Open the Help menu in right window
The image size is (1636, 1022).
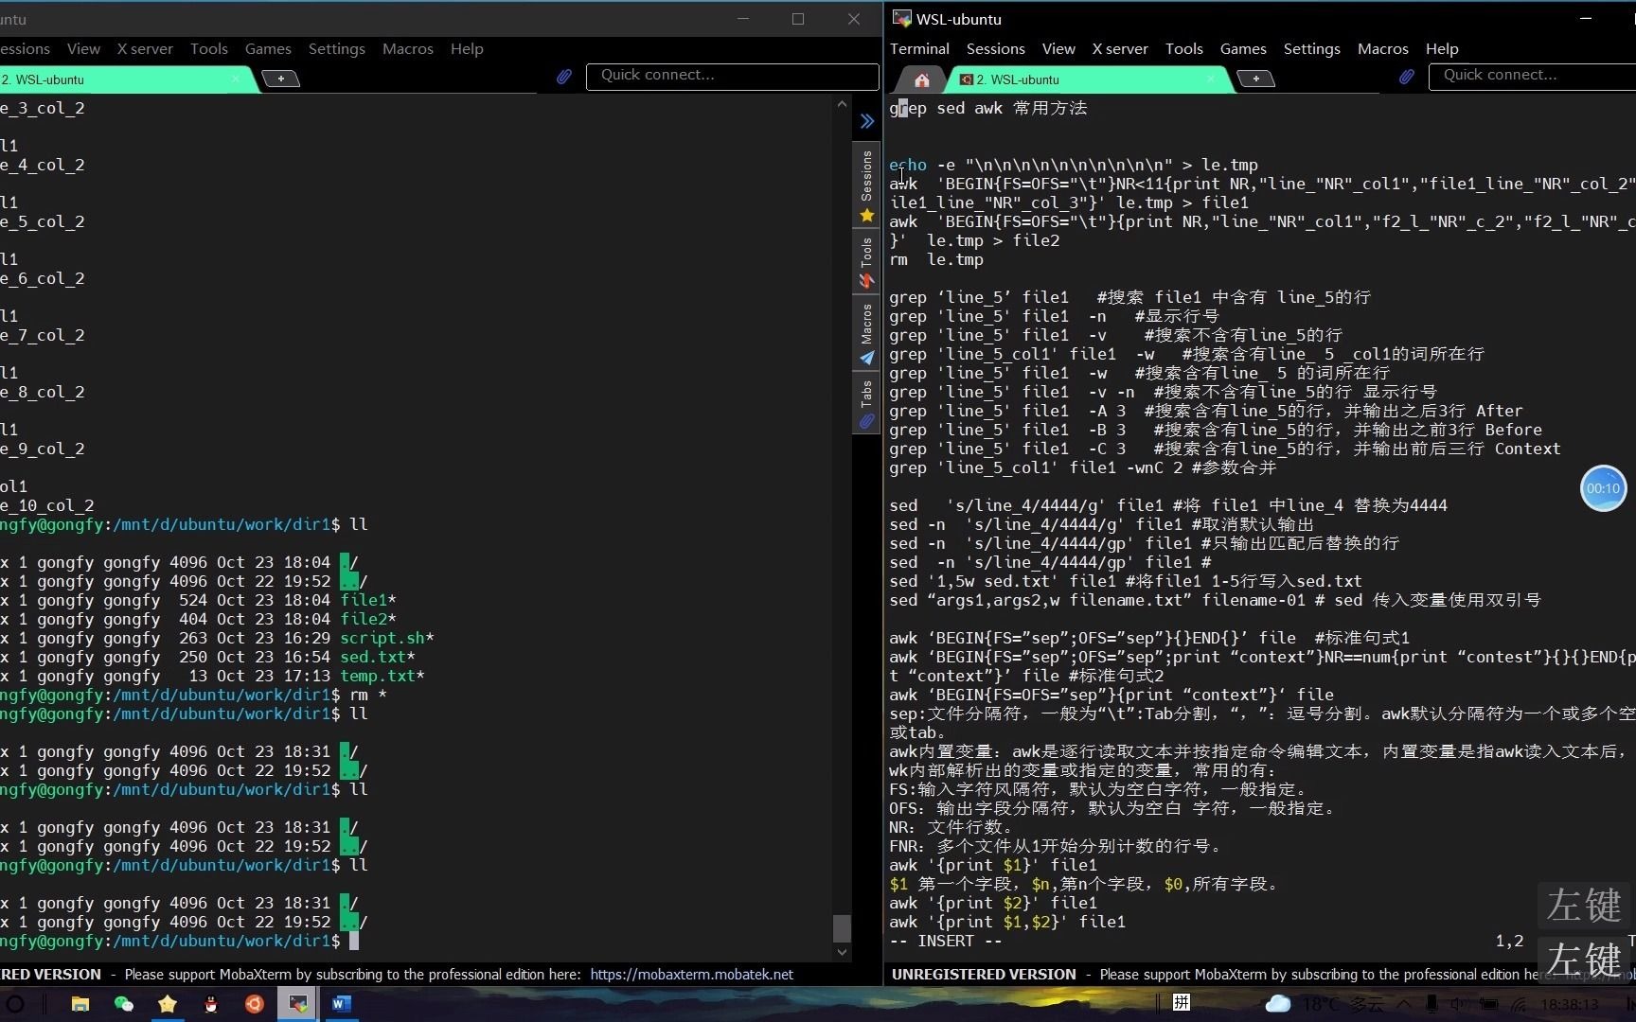click(x=1442, y=48)
